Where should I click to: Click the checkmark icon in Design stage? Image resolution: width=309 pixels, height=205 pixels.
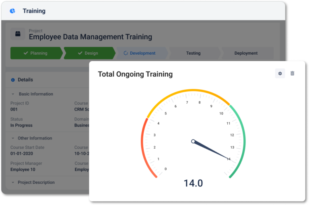[x=79, y=53]
